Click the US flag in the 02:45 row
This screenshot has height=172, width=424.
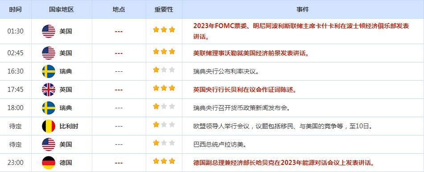(x=49, y=53)
